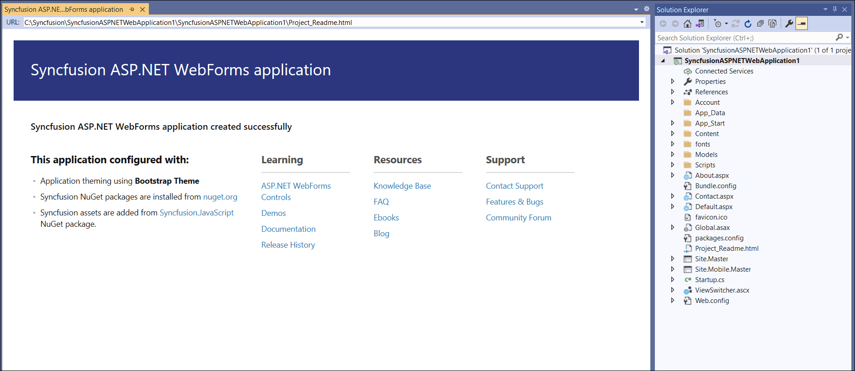Open the Solution Explorer window position menu
The image size is (855, 371).
click(826, 9)
